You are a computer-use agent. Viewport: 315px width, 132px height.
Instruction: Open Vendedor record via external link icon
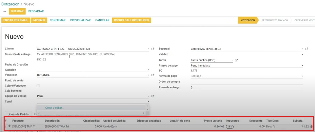pyautogui.click(x=153, y=75)
